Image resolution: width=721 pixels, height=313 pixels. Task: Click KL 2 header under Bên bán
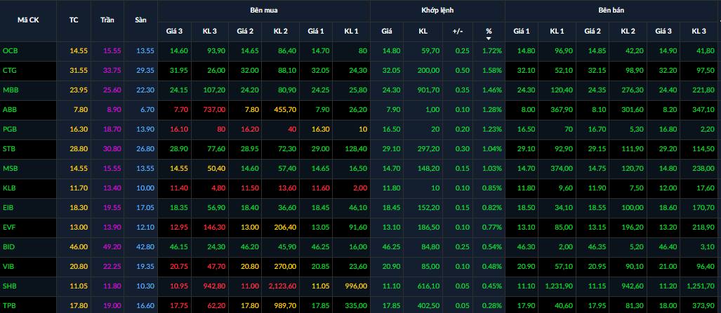coord(628,32)
